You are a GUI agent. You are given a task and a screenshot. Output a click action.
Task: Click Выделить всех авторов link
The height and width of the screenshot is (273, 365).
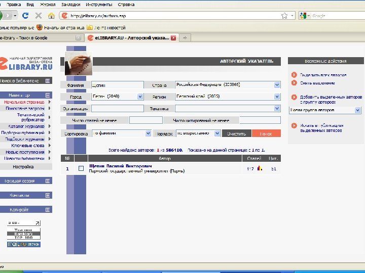(323, 75)
